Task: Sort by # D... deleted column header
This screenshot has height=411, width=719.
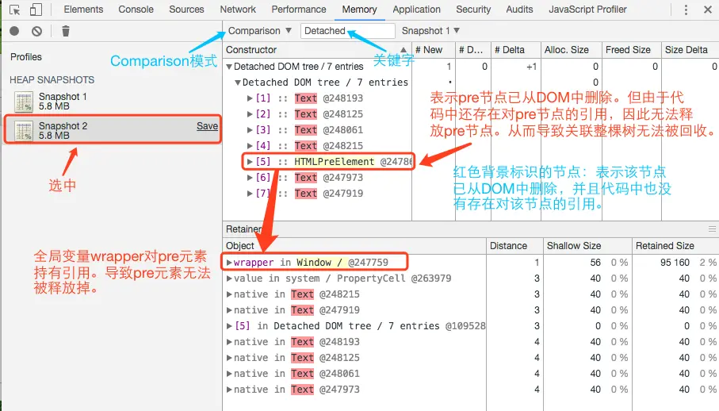Action: (x=473, y=49)
